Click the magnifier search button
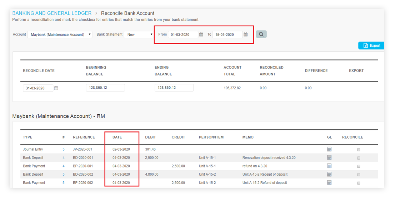Screen dimensions: 395x197 261,35
